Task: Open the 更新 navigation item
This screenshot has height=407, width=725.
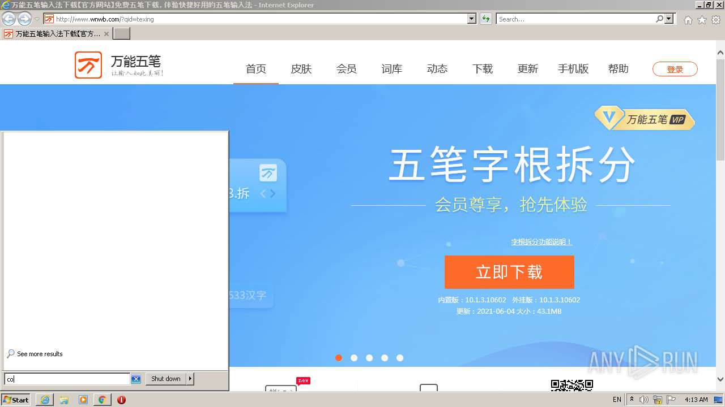Action: [x=528, y=68]
